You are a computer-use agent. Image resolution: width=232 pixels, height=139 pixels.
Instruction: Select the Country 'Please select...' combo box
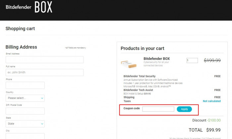pos(25,98)
